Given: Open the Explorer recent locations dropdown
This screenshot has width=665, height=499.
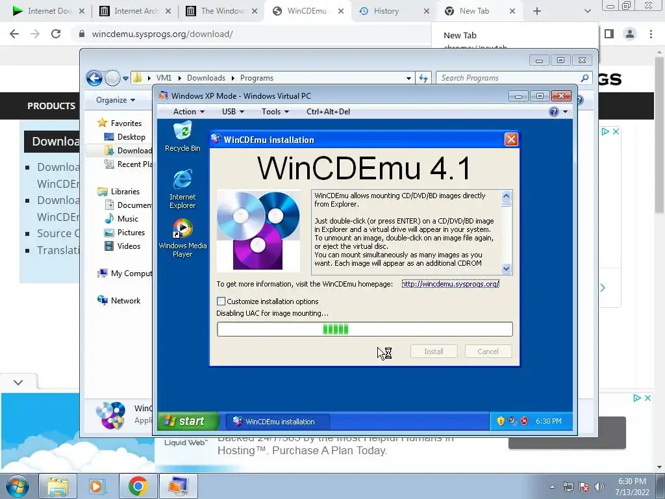Looking at the screenshot, I should [x=125, y=78].
